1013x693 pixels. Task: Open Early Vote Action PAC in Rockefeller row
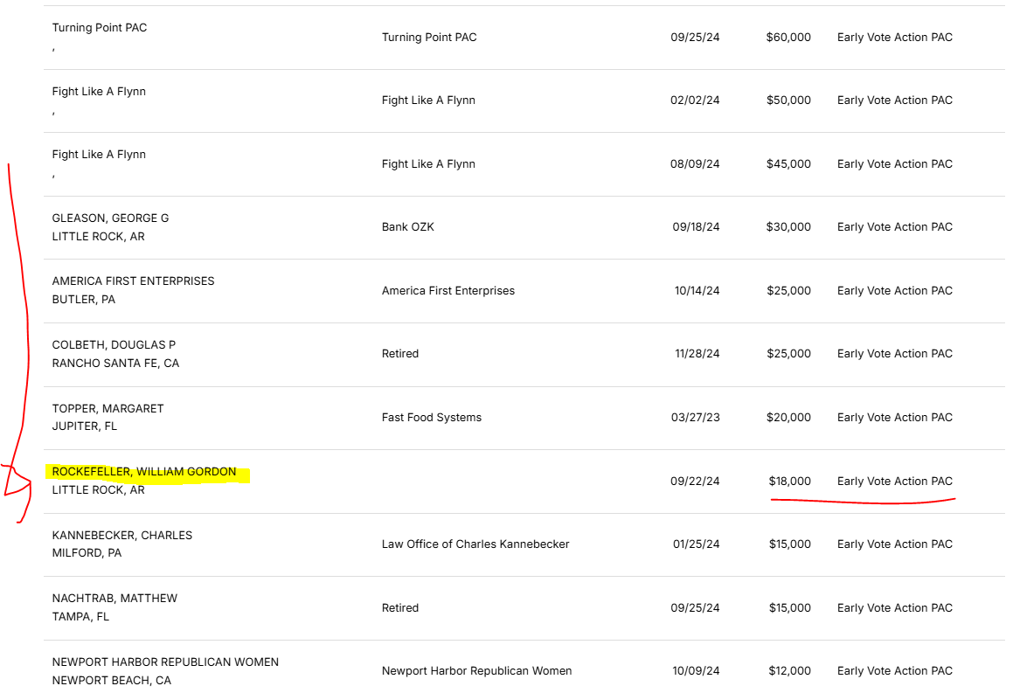pyautogui.click(x=894, y=482)
